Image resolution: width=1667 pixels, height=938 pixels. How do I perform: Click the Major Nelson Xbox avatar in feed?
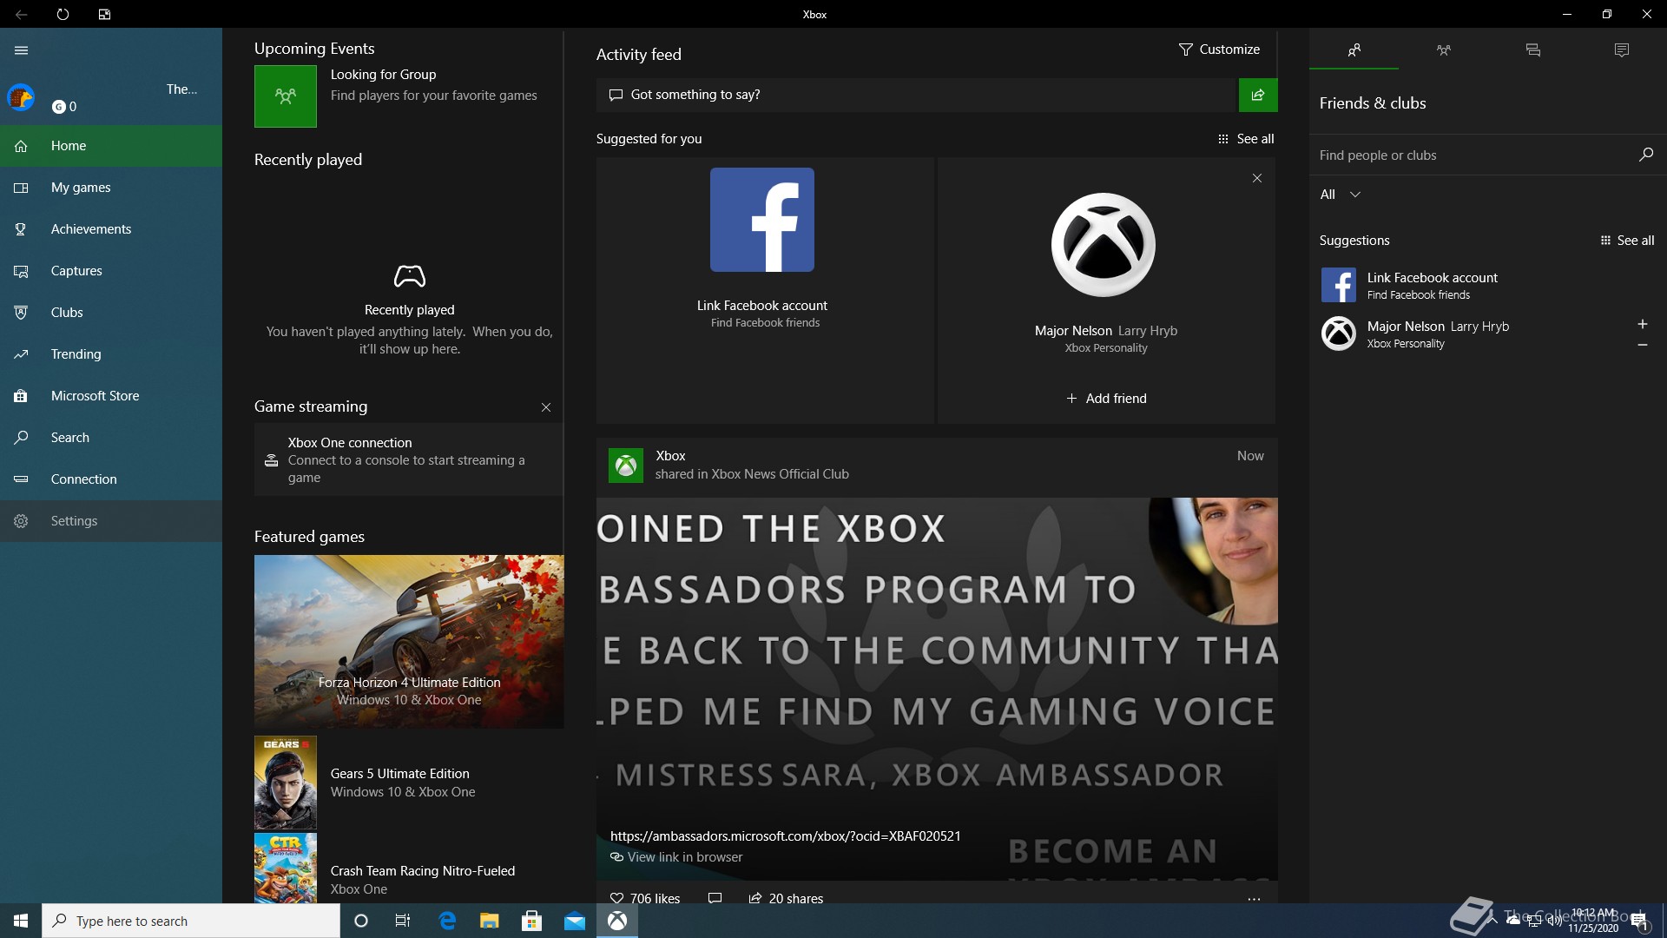[x=1104, y=245]
